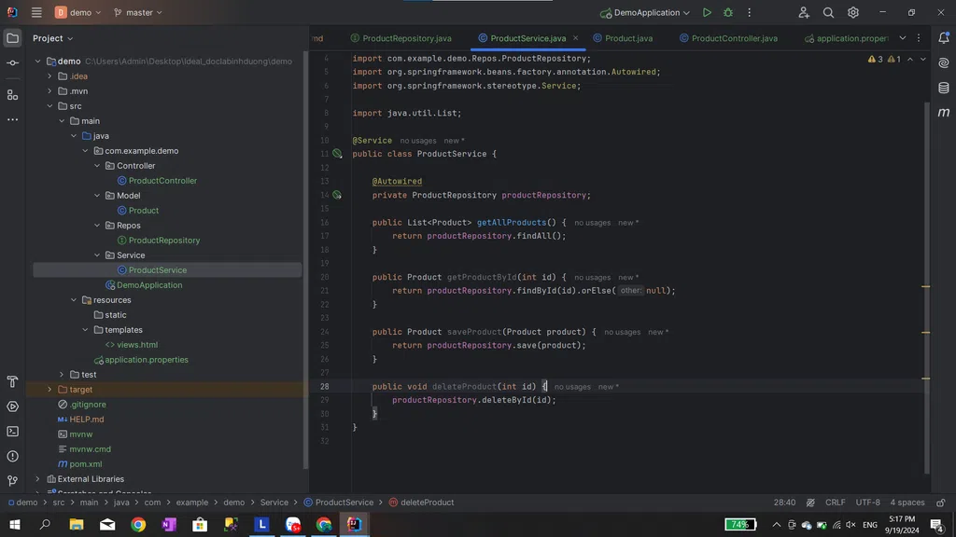Open the Commit tool window

(12, 62)
